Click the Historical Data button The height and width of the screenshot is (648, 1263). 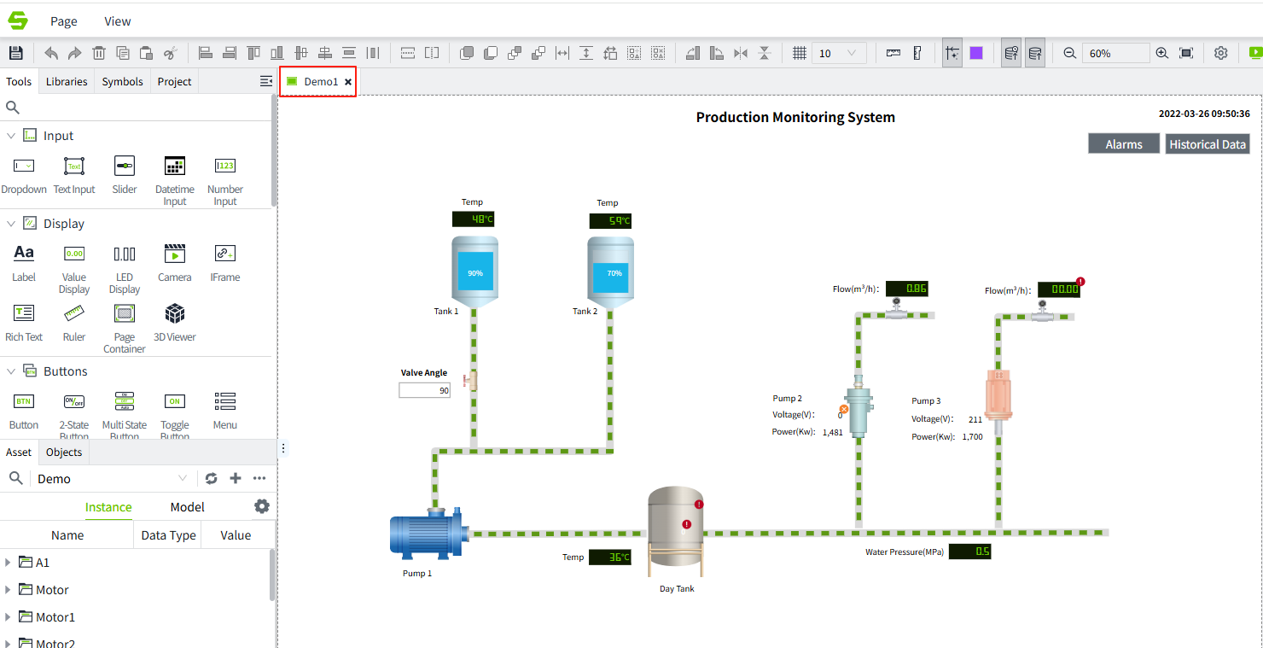pos(1207,144)
